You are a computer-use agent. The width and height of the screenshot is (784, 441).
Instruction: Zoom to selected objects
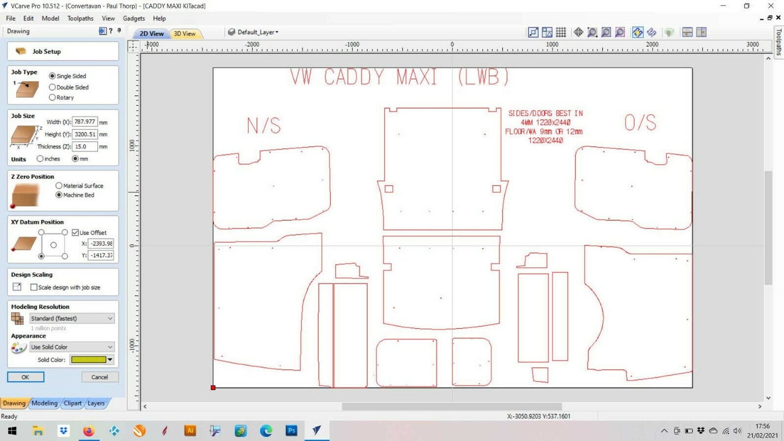pyautogui.click(x=620, y=33)
